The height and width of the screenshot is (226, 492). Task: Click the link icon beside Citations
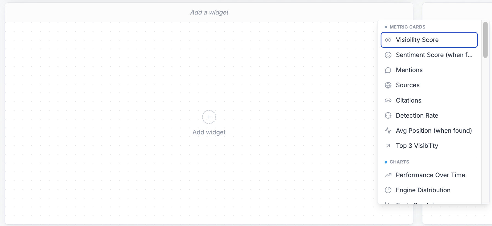(x=388, y=100)
